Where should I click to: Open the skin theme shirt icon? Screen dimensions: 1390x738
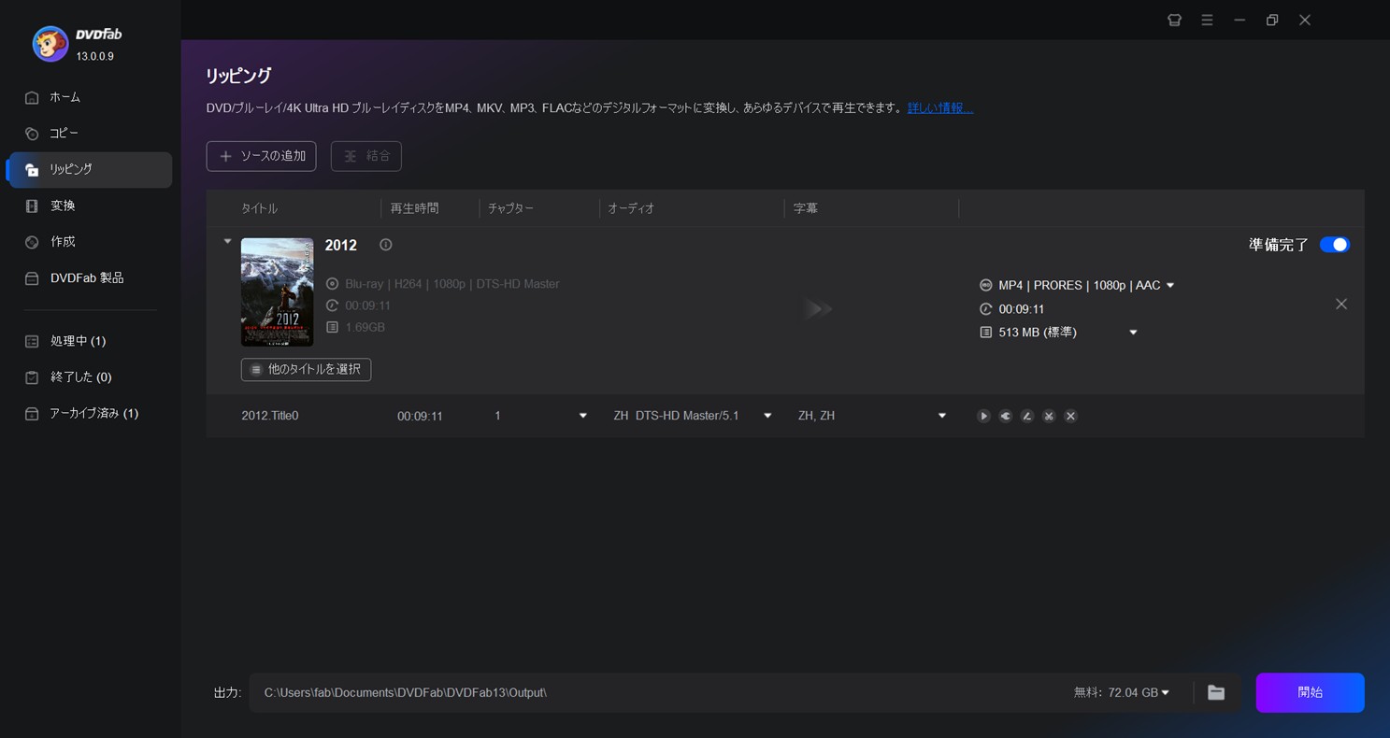click(x=1175, y=20)
